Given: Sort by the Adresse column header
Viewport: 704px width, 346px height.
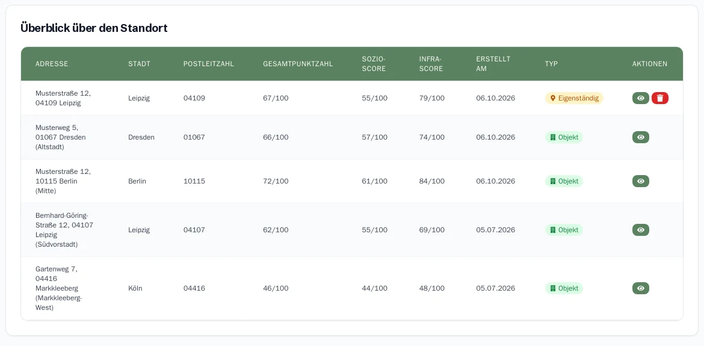Looking at the screenshot, I should tap(52, 64).
